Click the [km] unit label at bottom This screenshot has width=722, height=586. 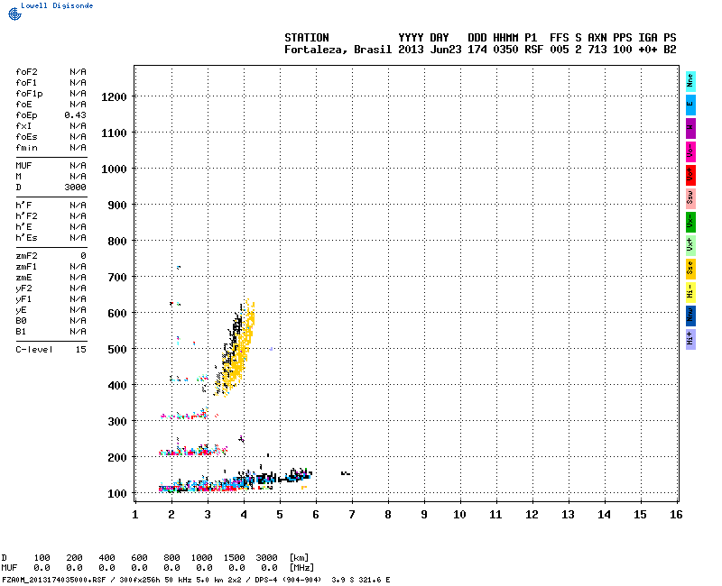tap(299, 558)
